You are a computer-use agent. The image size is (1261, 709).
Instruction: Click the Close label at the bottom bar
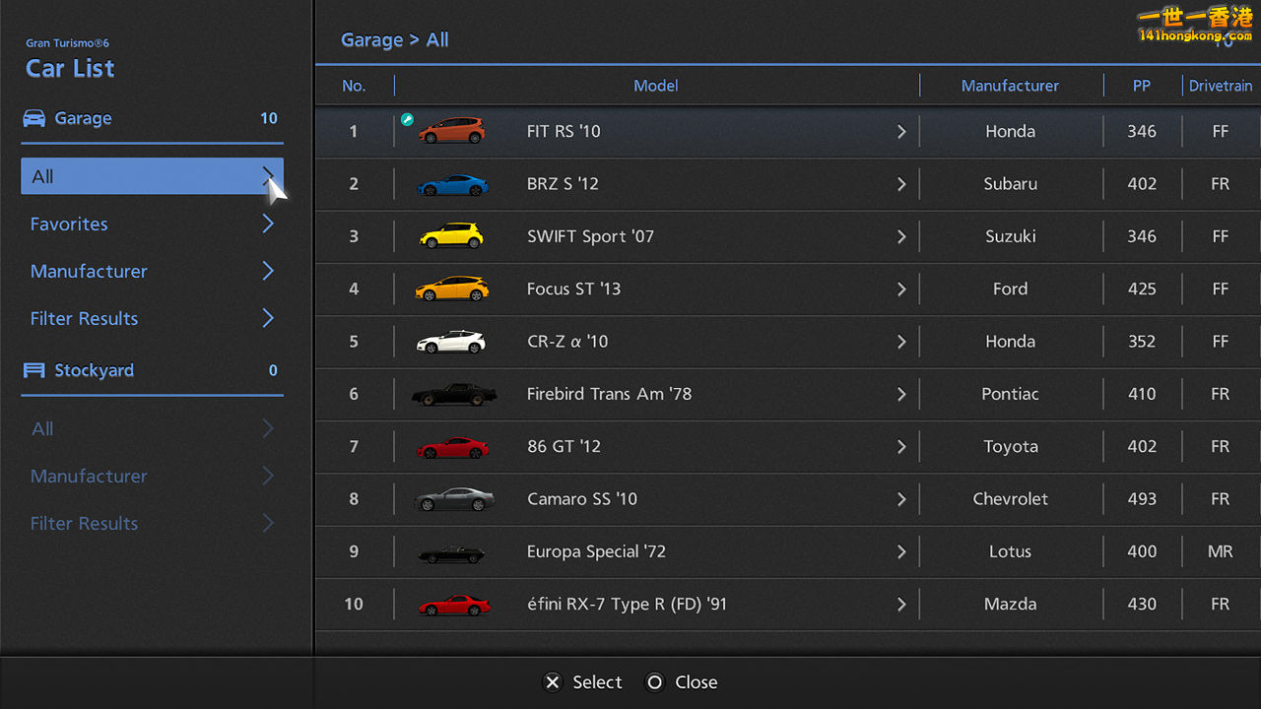coord(697,681)
